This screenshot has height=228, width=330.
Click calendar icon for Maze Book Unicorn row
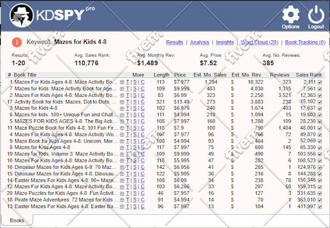click(122, 141)
